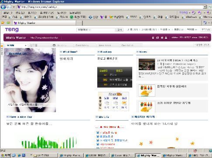212x158 pixels.
Task: Open the third menu in the menu bar
Action: point(32,13)
